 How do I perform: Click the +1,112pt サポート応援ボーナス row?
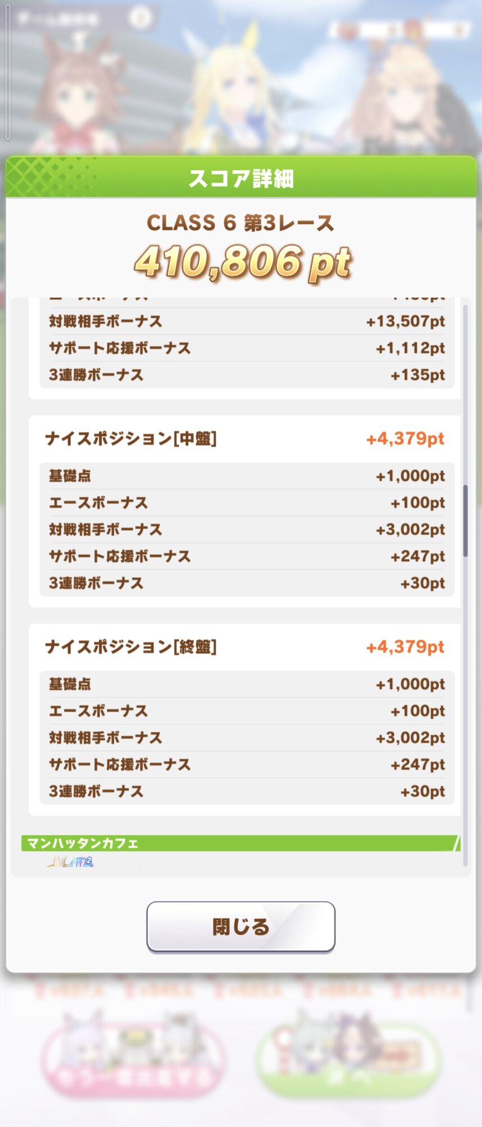click(x=247, y=348)
